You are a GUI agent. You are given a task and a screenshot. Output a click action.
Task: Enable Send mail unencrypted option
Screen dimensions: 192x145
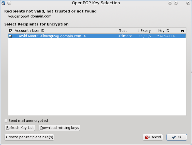(x=6, y=121)
